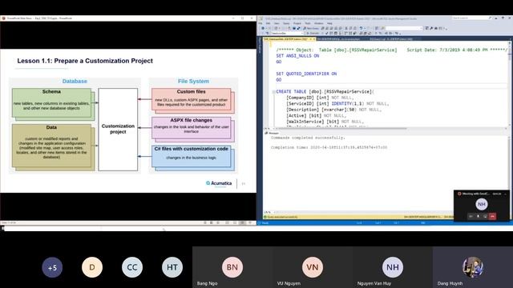This screenshot has height=288, width=513.
Task: Click the Acumatica logo on the slide
Action: [x=219, y=183]
